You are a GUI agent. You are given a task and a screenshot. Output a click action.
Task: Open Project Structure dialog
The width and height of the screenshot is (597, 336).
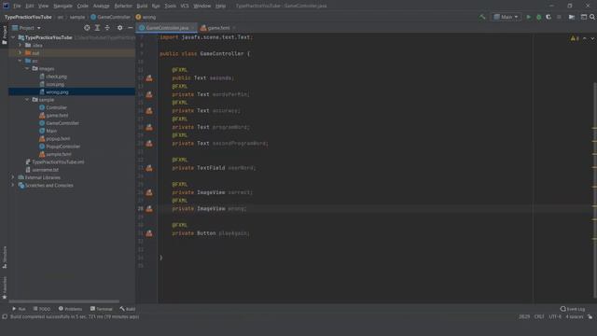[572, 17]
